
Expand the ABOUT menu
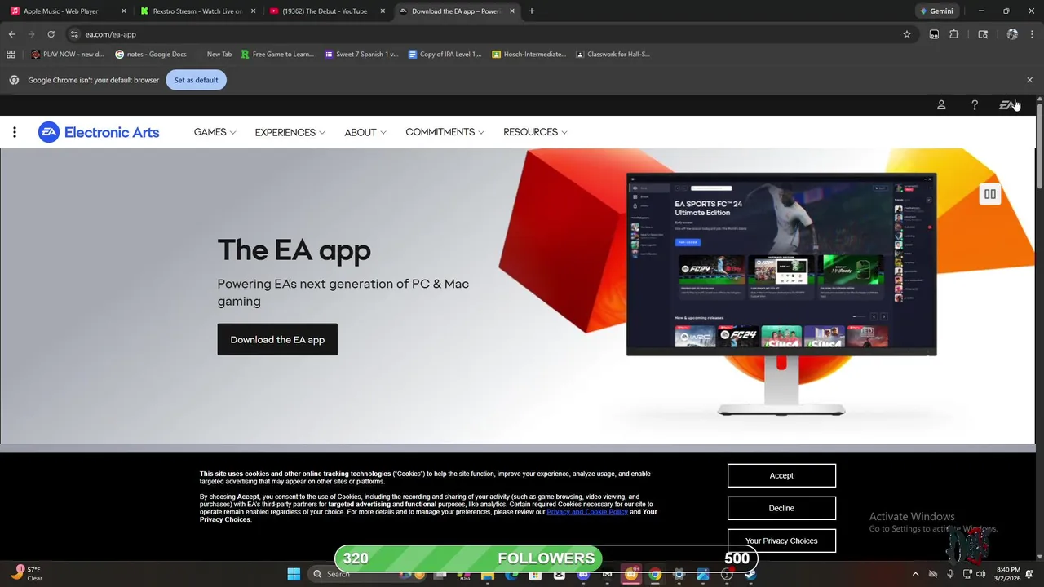[365, 132]
